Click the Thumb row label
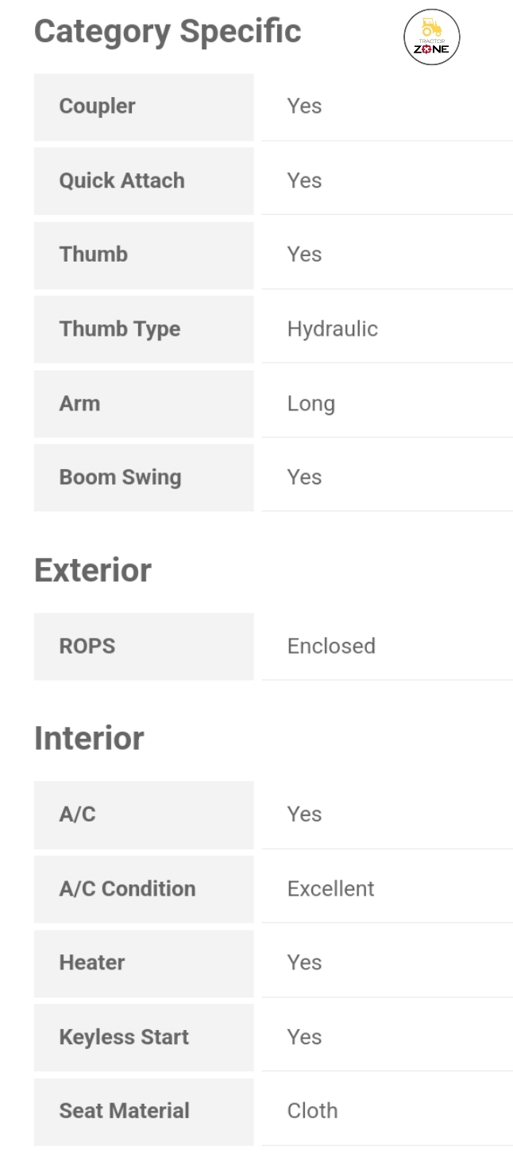Viewport: 513px width, 1154px height. [x=93, y=255]
